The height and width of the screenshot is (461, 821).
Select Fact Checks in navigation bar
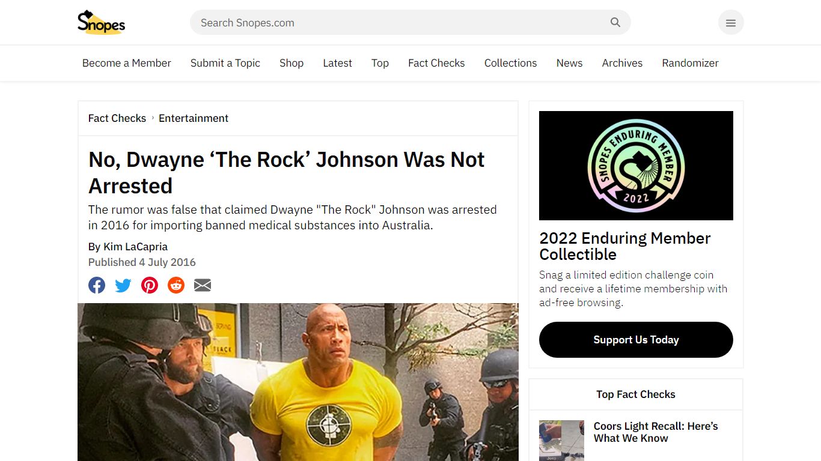[x=436, y=63]
